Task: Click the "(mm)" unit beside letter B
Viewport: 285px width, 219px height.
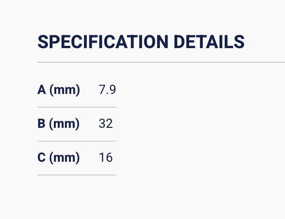Action: click(64, 124)
